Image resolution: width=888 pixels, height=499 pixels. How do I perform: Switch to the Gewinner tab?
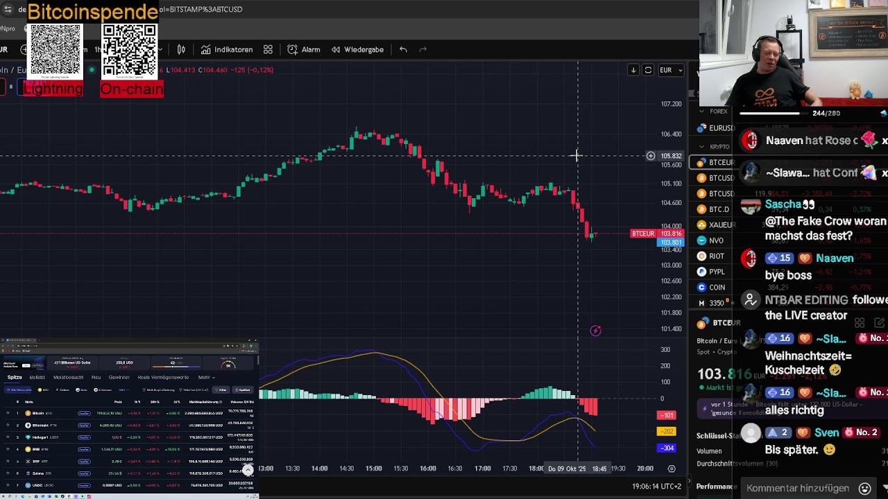click(x=119, y=377)
